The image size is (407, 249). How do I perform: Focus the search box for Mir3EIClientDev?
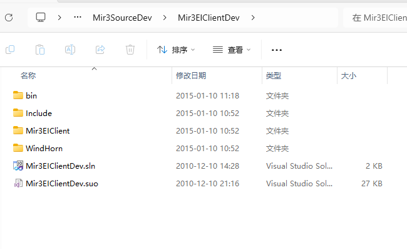[x=375, y=18]
